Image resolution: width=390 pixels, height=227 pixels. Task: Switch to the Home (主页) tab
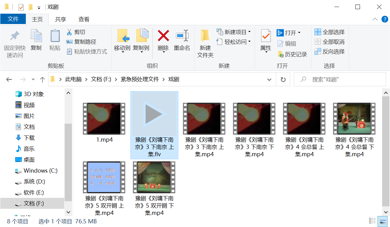tap(37, 19)
